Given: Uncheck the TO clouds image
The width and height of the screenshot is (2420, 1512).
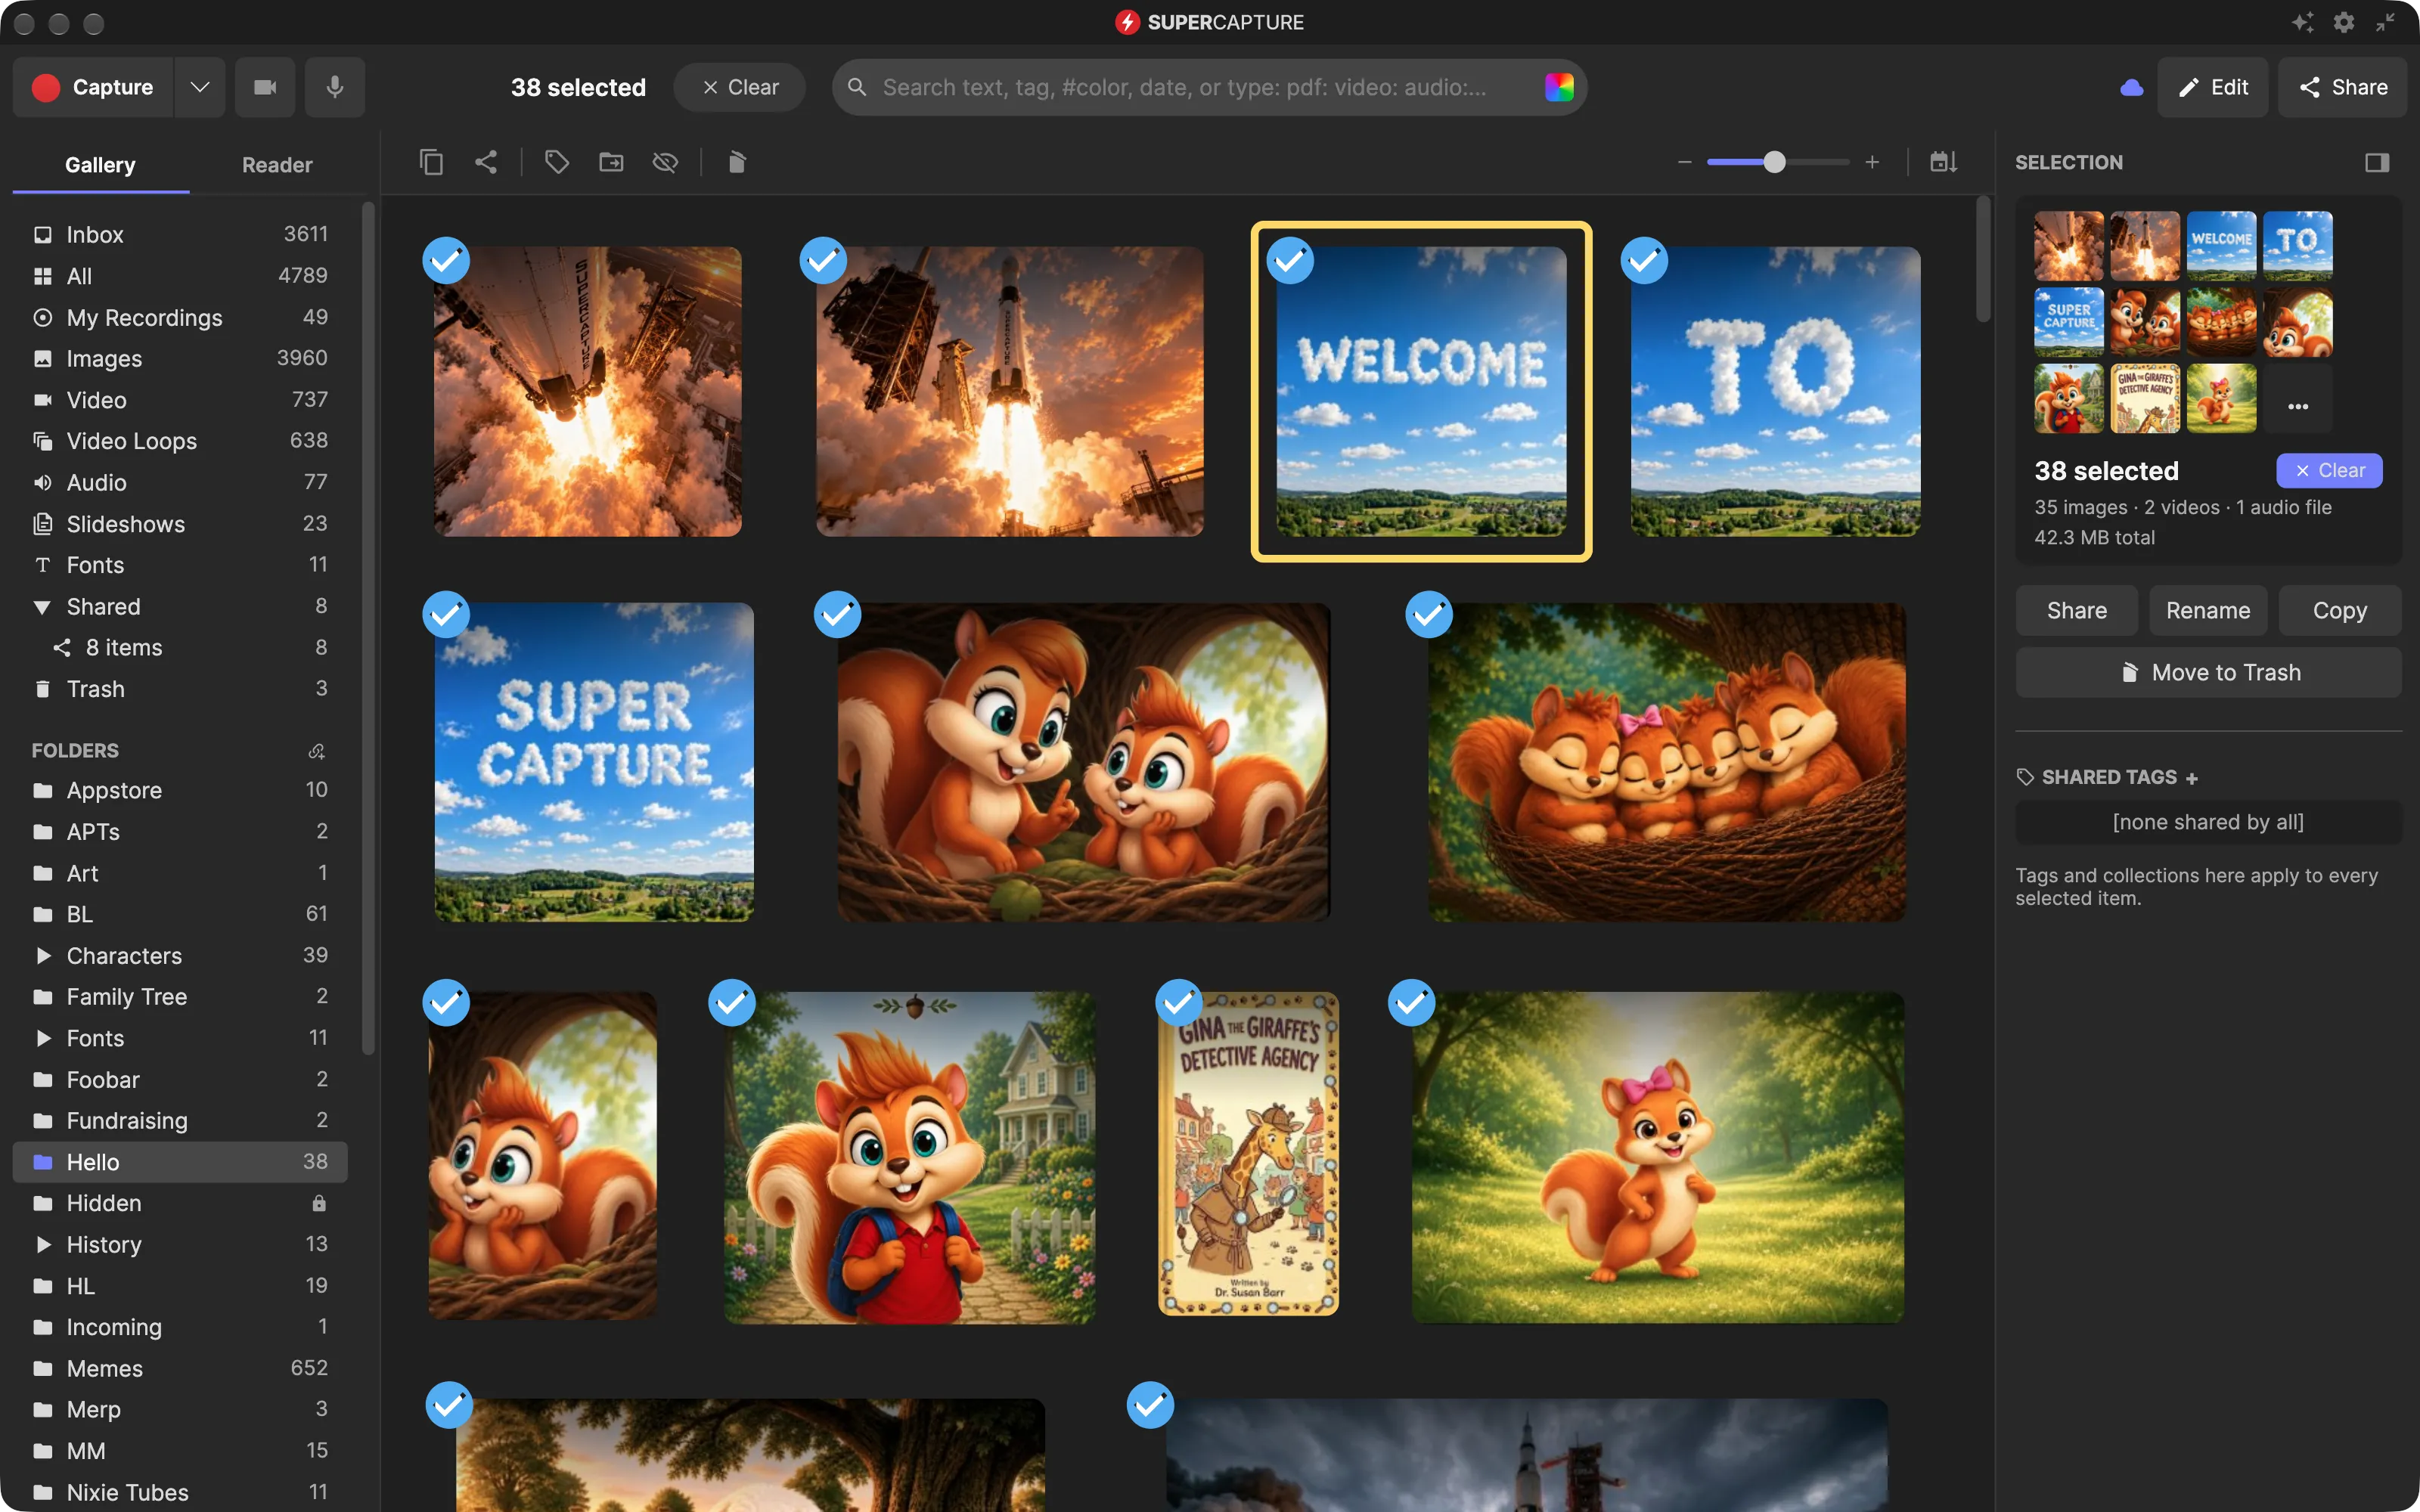Looking at the screenshot, I should pyautogui.click(x=1644, y=260).
